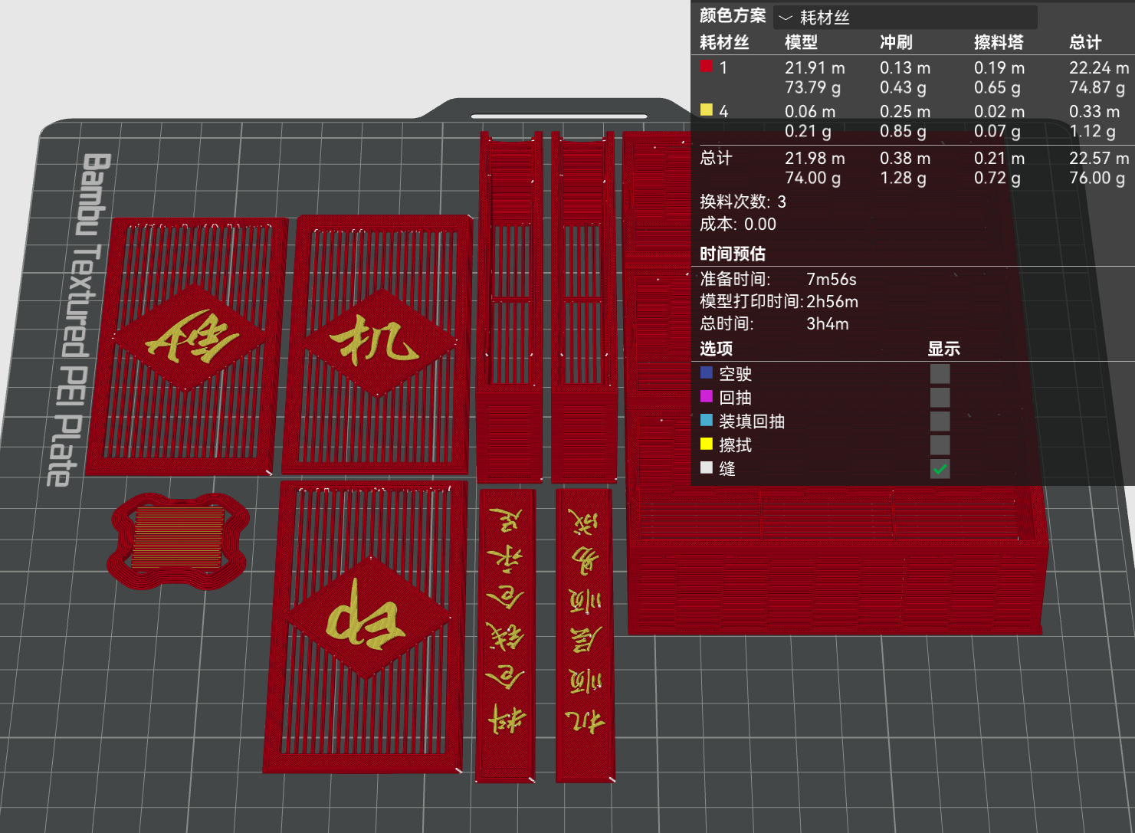Image resolution: width=1135 pixels, height=833 pixels.
Task: Click the Bambu Textured PEI Plate label
Action: (80, 320)
